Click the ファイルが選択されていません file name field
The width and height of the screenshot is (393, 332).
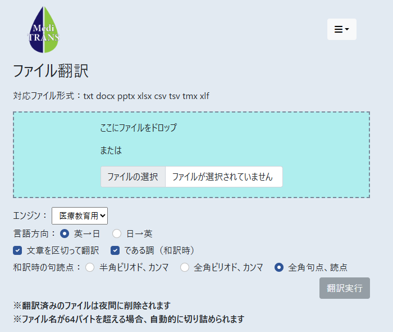[x=223, y=177]
